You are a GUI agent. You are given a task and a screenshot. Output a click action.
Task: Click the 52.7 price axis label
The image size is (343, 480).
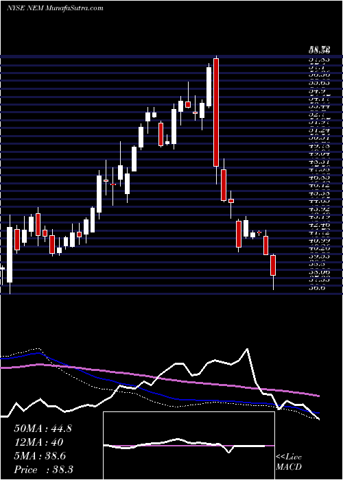316,115
